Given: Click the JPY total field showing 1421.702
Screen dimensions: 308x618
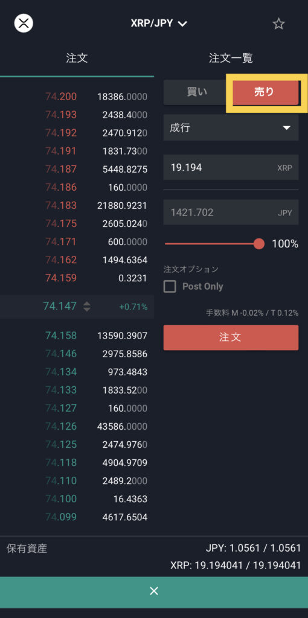Looking at the screenshot, I should point(231,212).
